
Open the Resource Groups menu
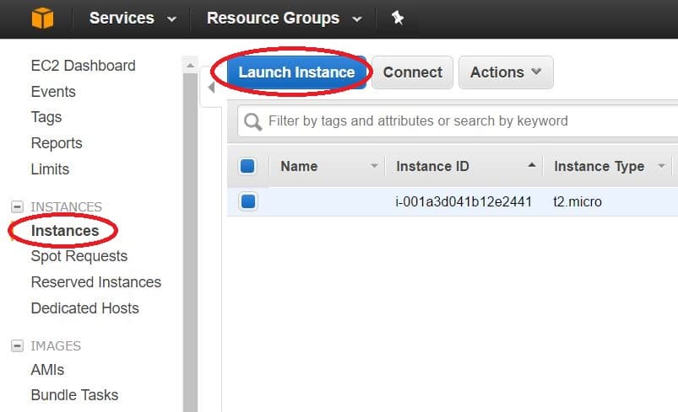283,18
